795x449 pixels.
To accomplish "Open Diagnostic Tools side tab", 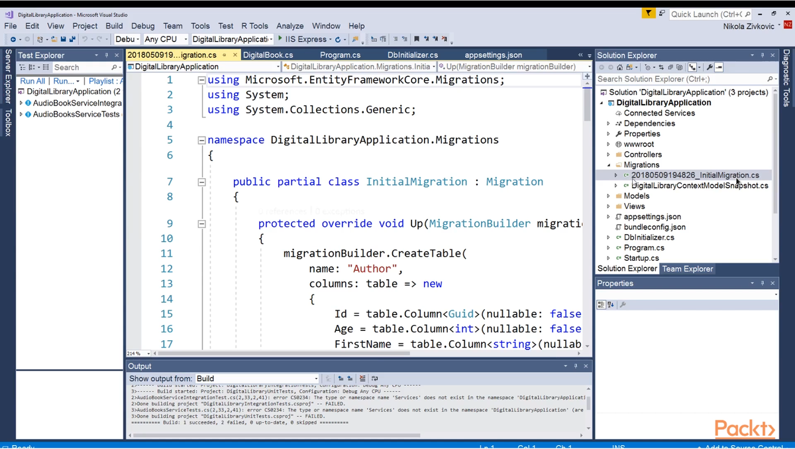I will click(786, 78).
